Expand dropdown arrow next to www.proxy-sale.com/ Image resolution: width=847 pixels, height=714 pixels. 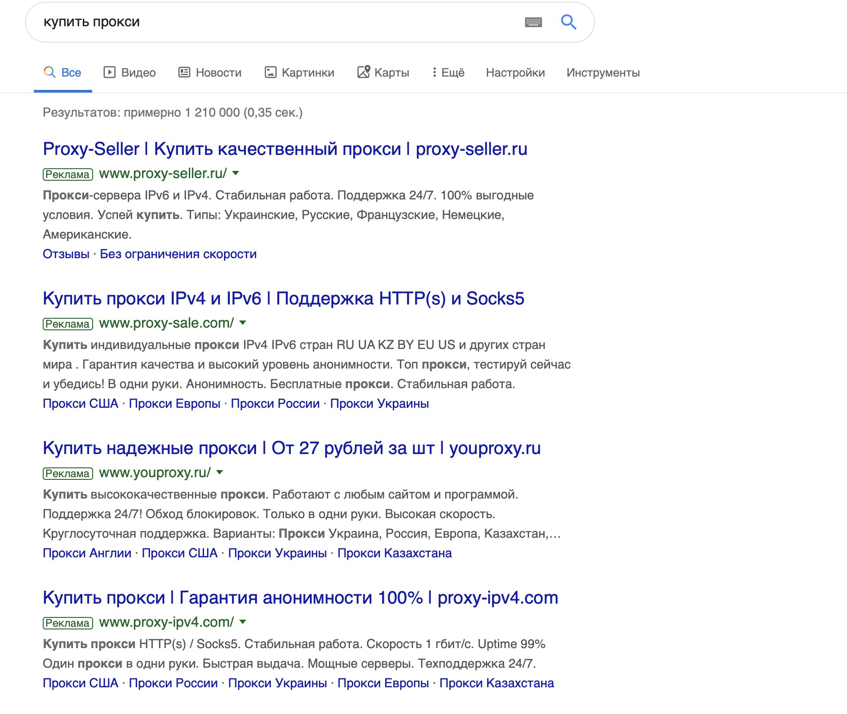tap(243, 323)
